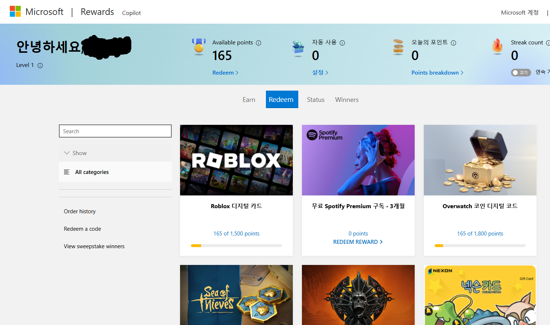Open View sweepstake winners
The width and height of the screenshot is (550, 325).
[x=94, y=246]
